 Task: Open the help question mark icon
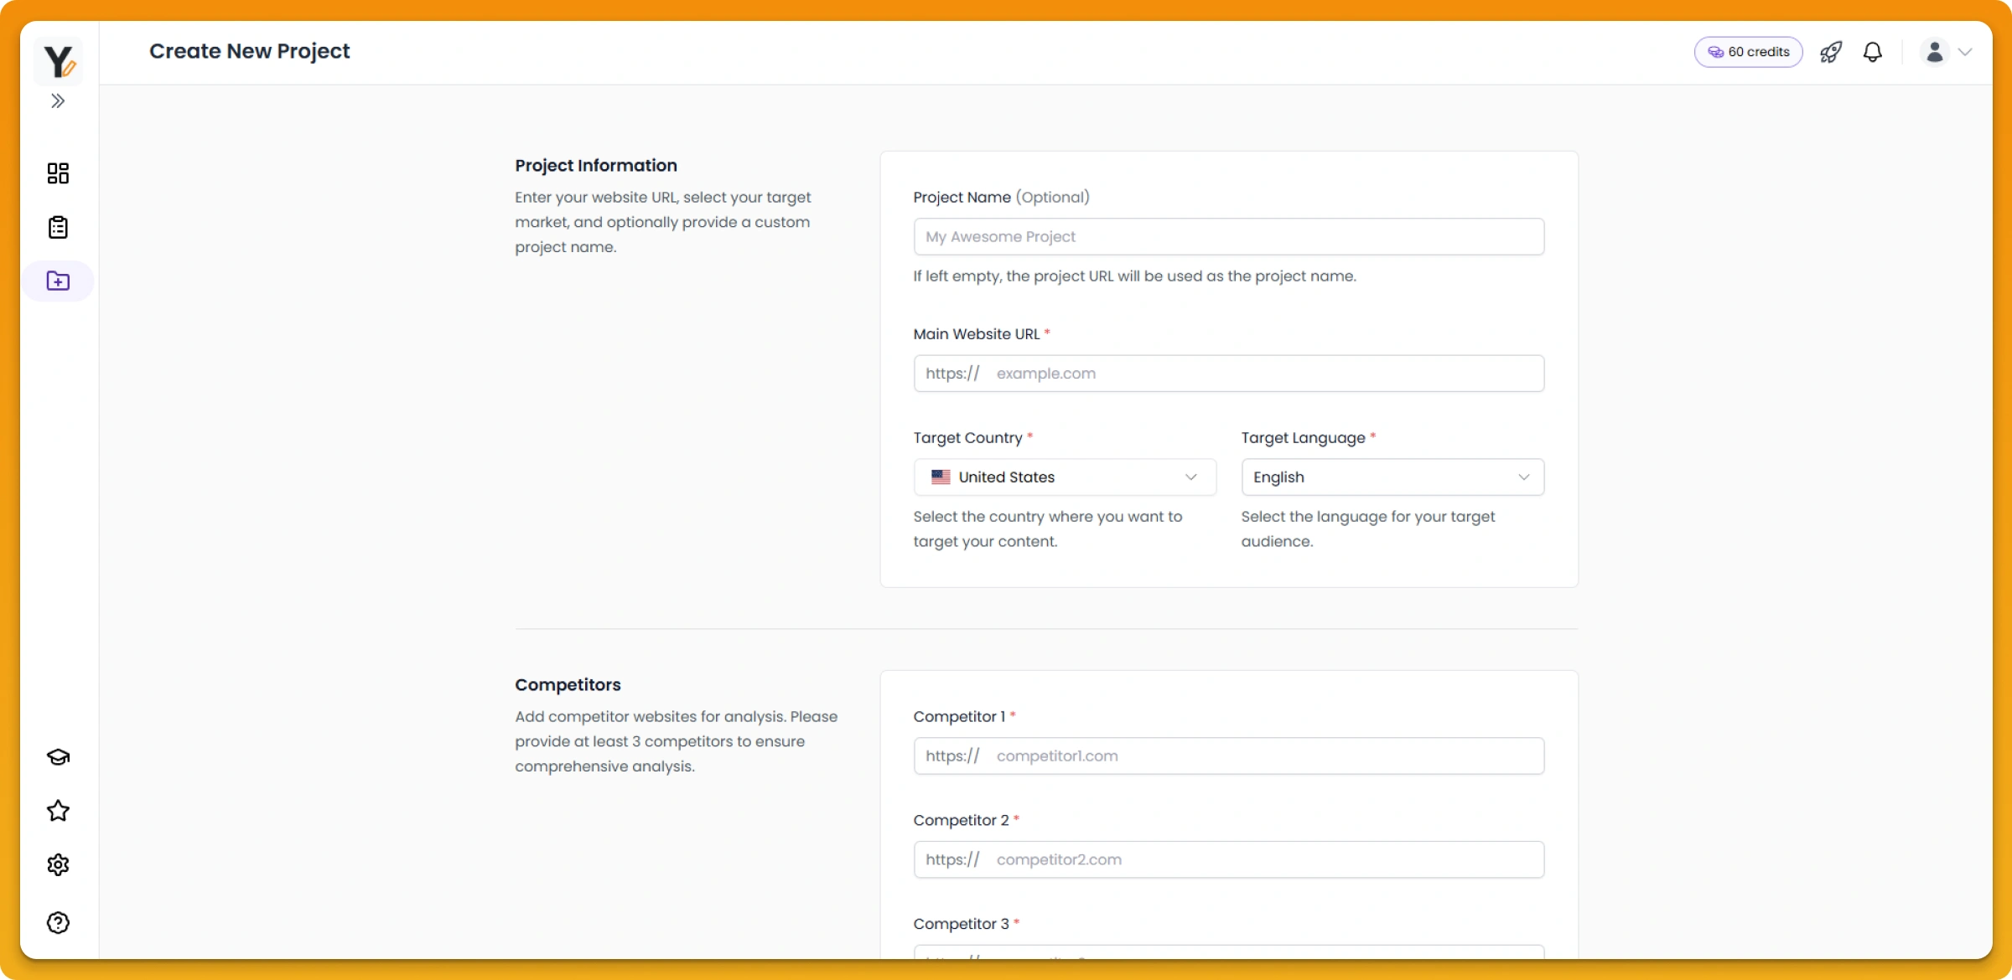(58, 923)
